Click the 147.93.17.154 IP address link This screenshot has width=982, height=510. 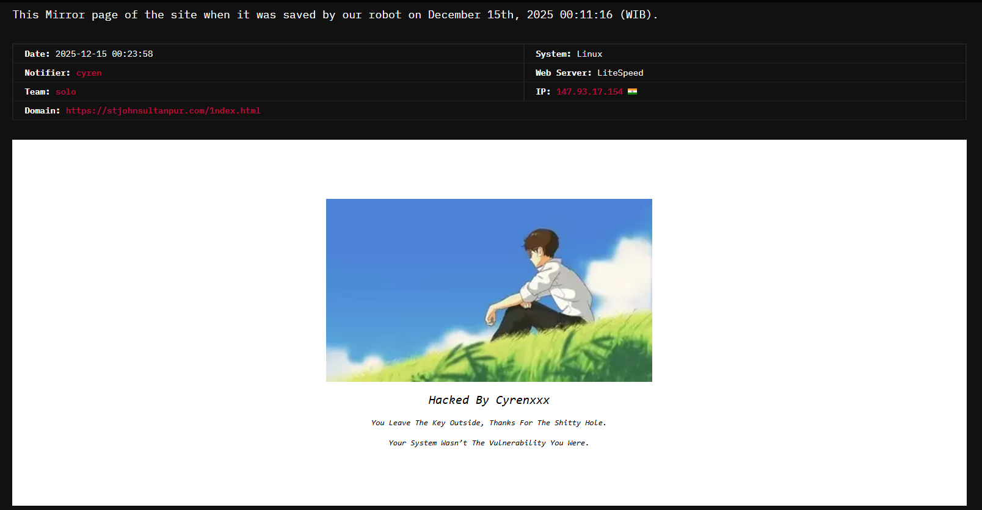pyautogui.click(x=589, y=92)
